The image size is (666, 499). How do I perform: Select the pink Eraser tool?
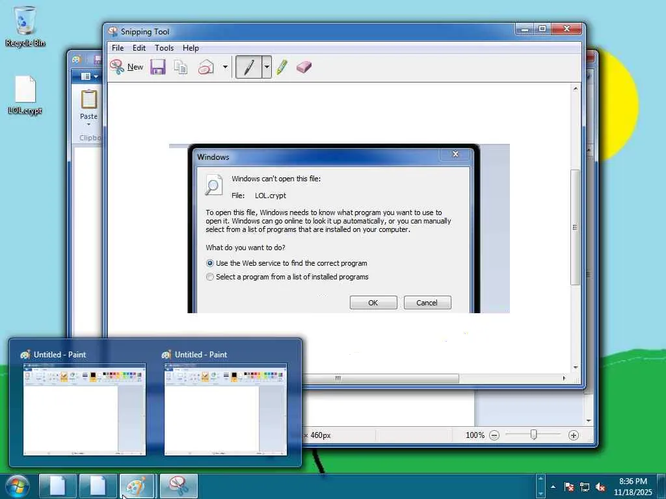(304, 67)
